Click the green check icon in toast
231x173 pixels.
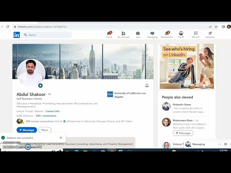pos(3,138)
